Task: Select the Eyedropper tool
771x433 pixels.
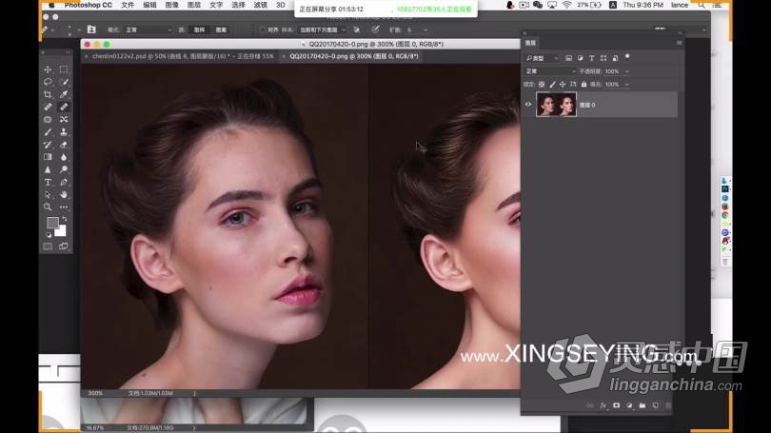Action: pos(64,94)
